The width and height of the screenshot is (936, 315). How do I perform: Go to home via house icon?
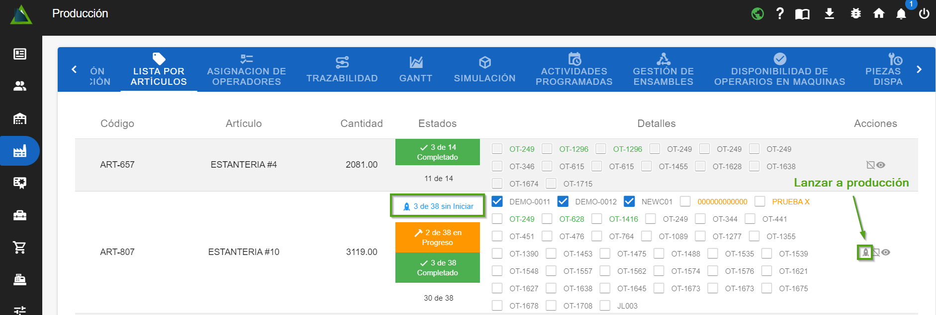pos(879,14)
